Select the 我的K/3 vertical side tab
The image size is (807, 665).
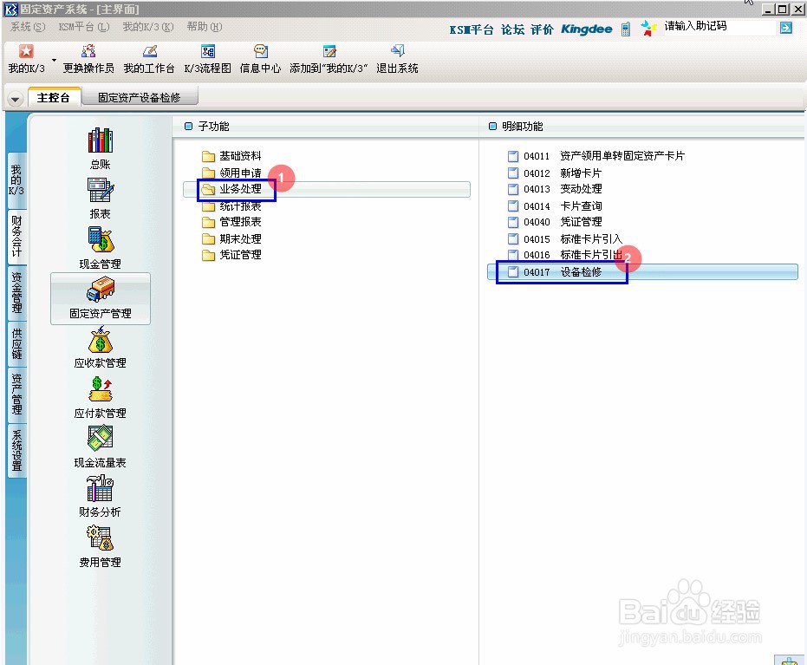[x=16, y=180]
